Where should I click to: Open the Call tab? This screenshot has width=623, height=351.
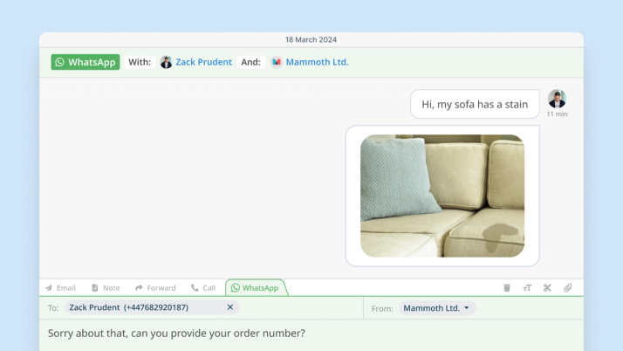[x=203, y=288]
